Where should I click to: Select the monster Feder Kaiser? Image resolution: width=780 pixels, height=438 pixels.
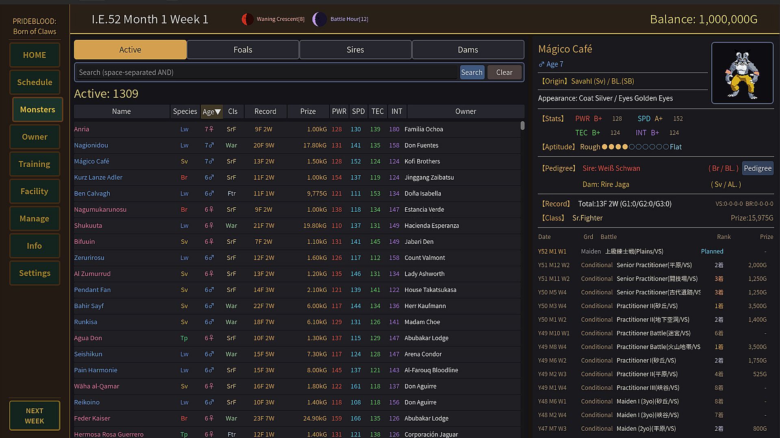point(297,418)
